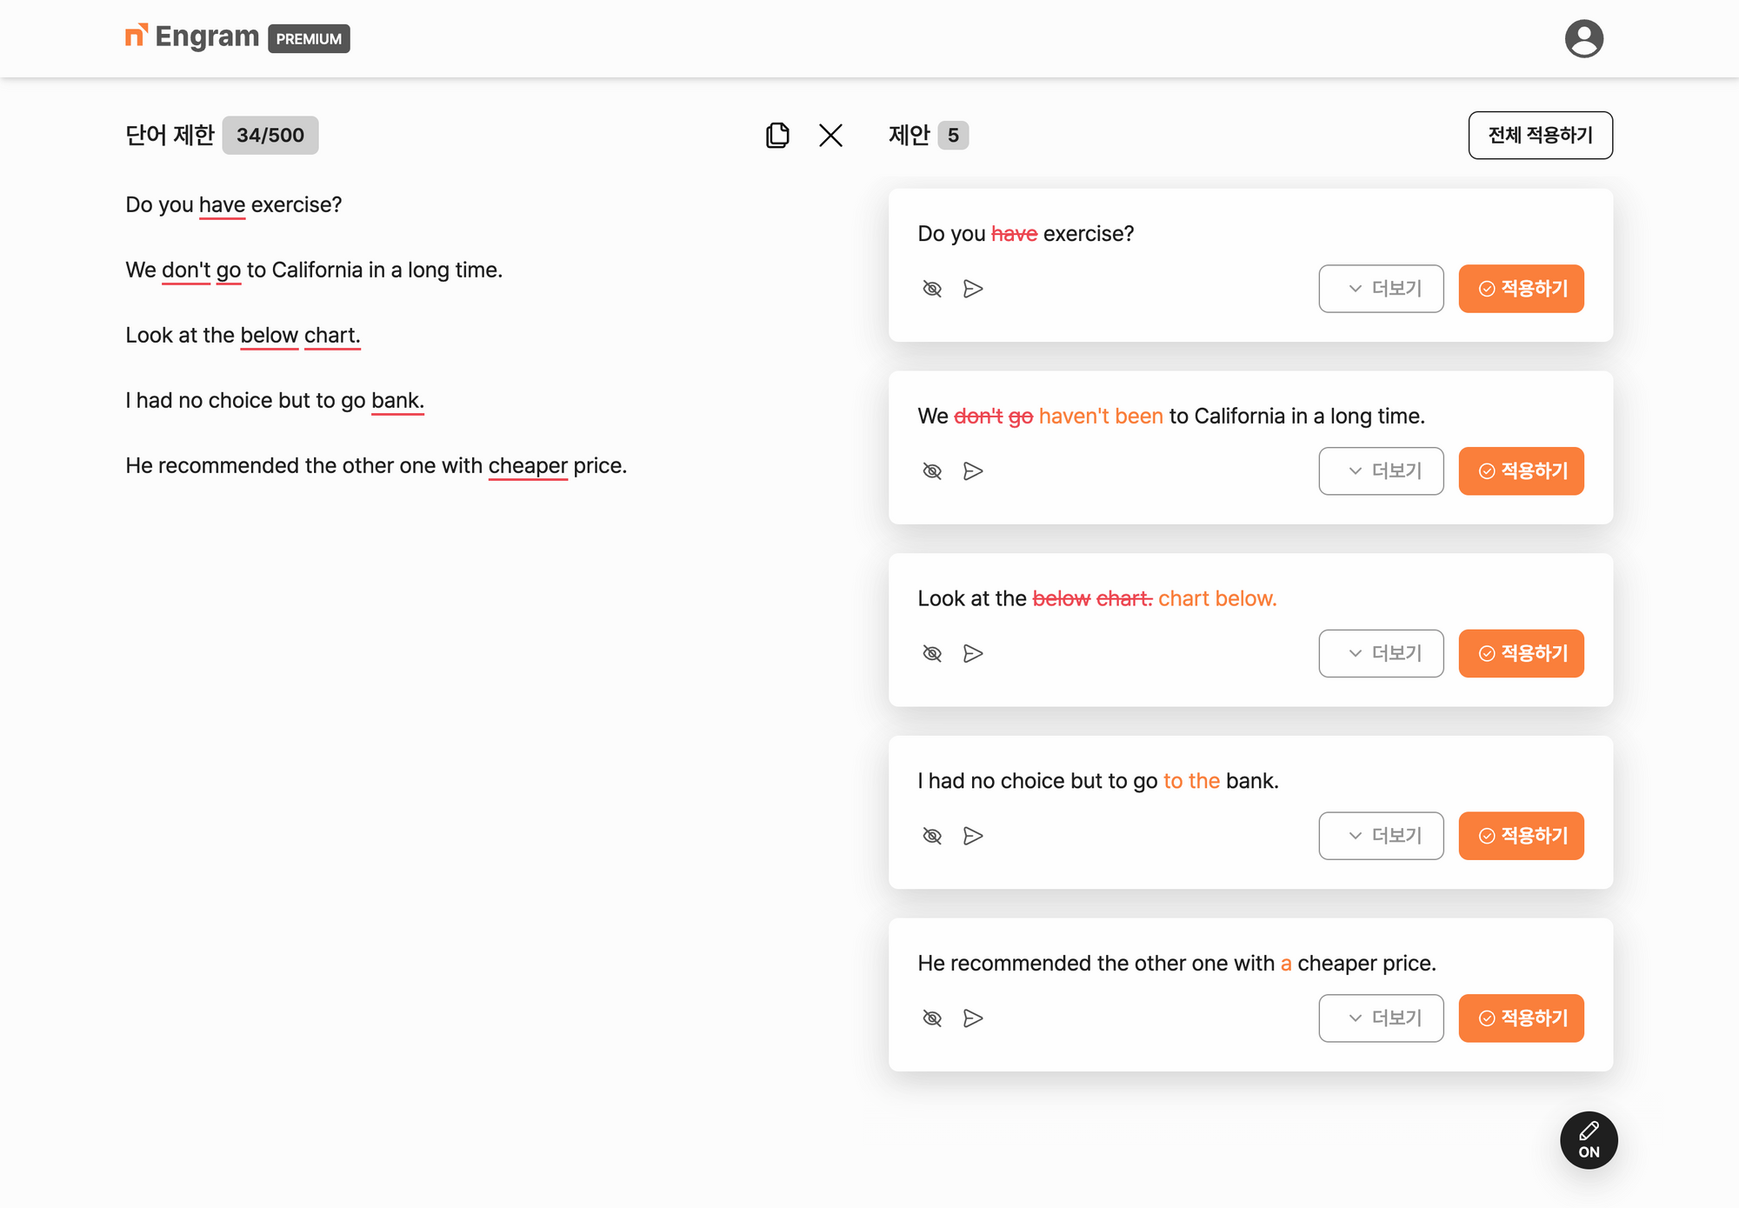Hide the 'chart below' suggestion with the eye icon
1739x1208 pixels.
932,653
